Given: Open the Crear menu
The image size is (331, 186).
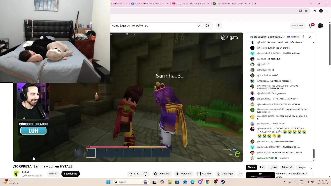Looking at the screenshot, I should point(297,26).
